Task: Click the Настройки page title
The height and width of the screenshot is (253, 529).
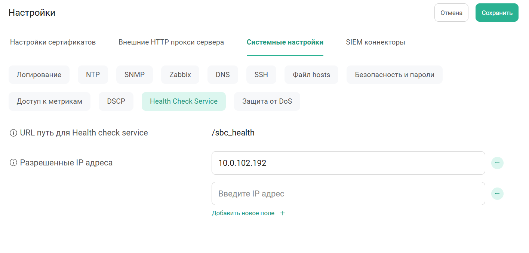Action: (32, 13)
